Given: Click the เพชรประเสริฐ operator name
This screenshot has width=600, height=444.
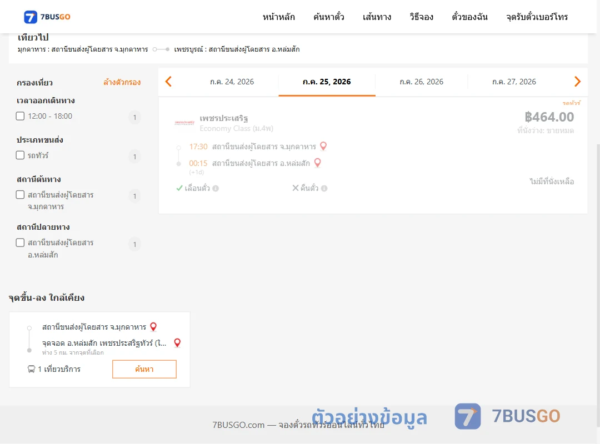Looking at the screenshot, I should (x=223, y=118).
